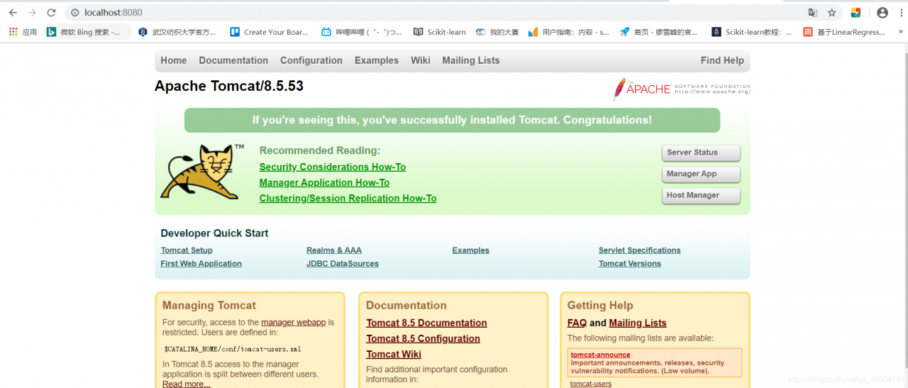
Task: Click the $CATALINA_HOME/conf/tomcat-users.xml path text
Action: (x=233, y=349)
